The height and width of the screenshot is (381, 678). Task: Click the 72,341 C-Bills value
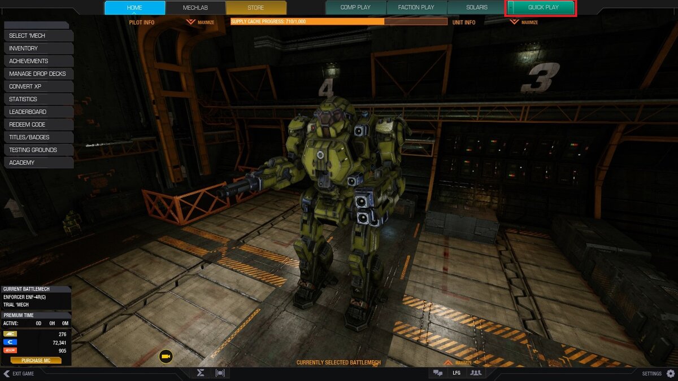[x=58, y=343]
